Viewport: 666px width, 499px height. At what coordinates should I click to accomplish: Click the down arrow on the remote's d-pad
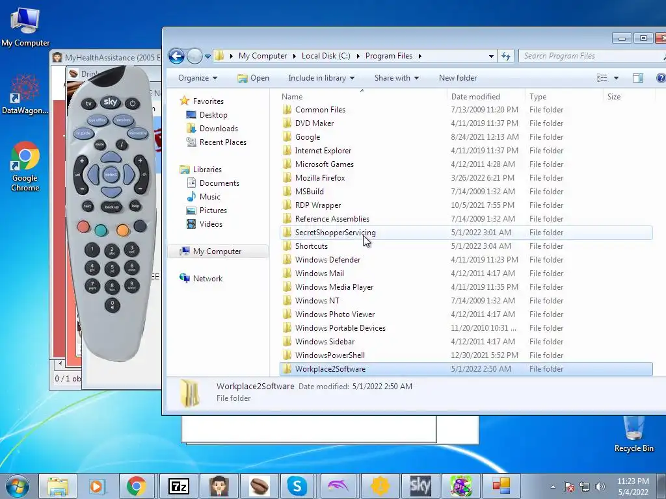click(x=111, y=192)
